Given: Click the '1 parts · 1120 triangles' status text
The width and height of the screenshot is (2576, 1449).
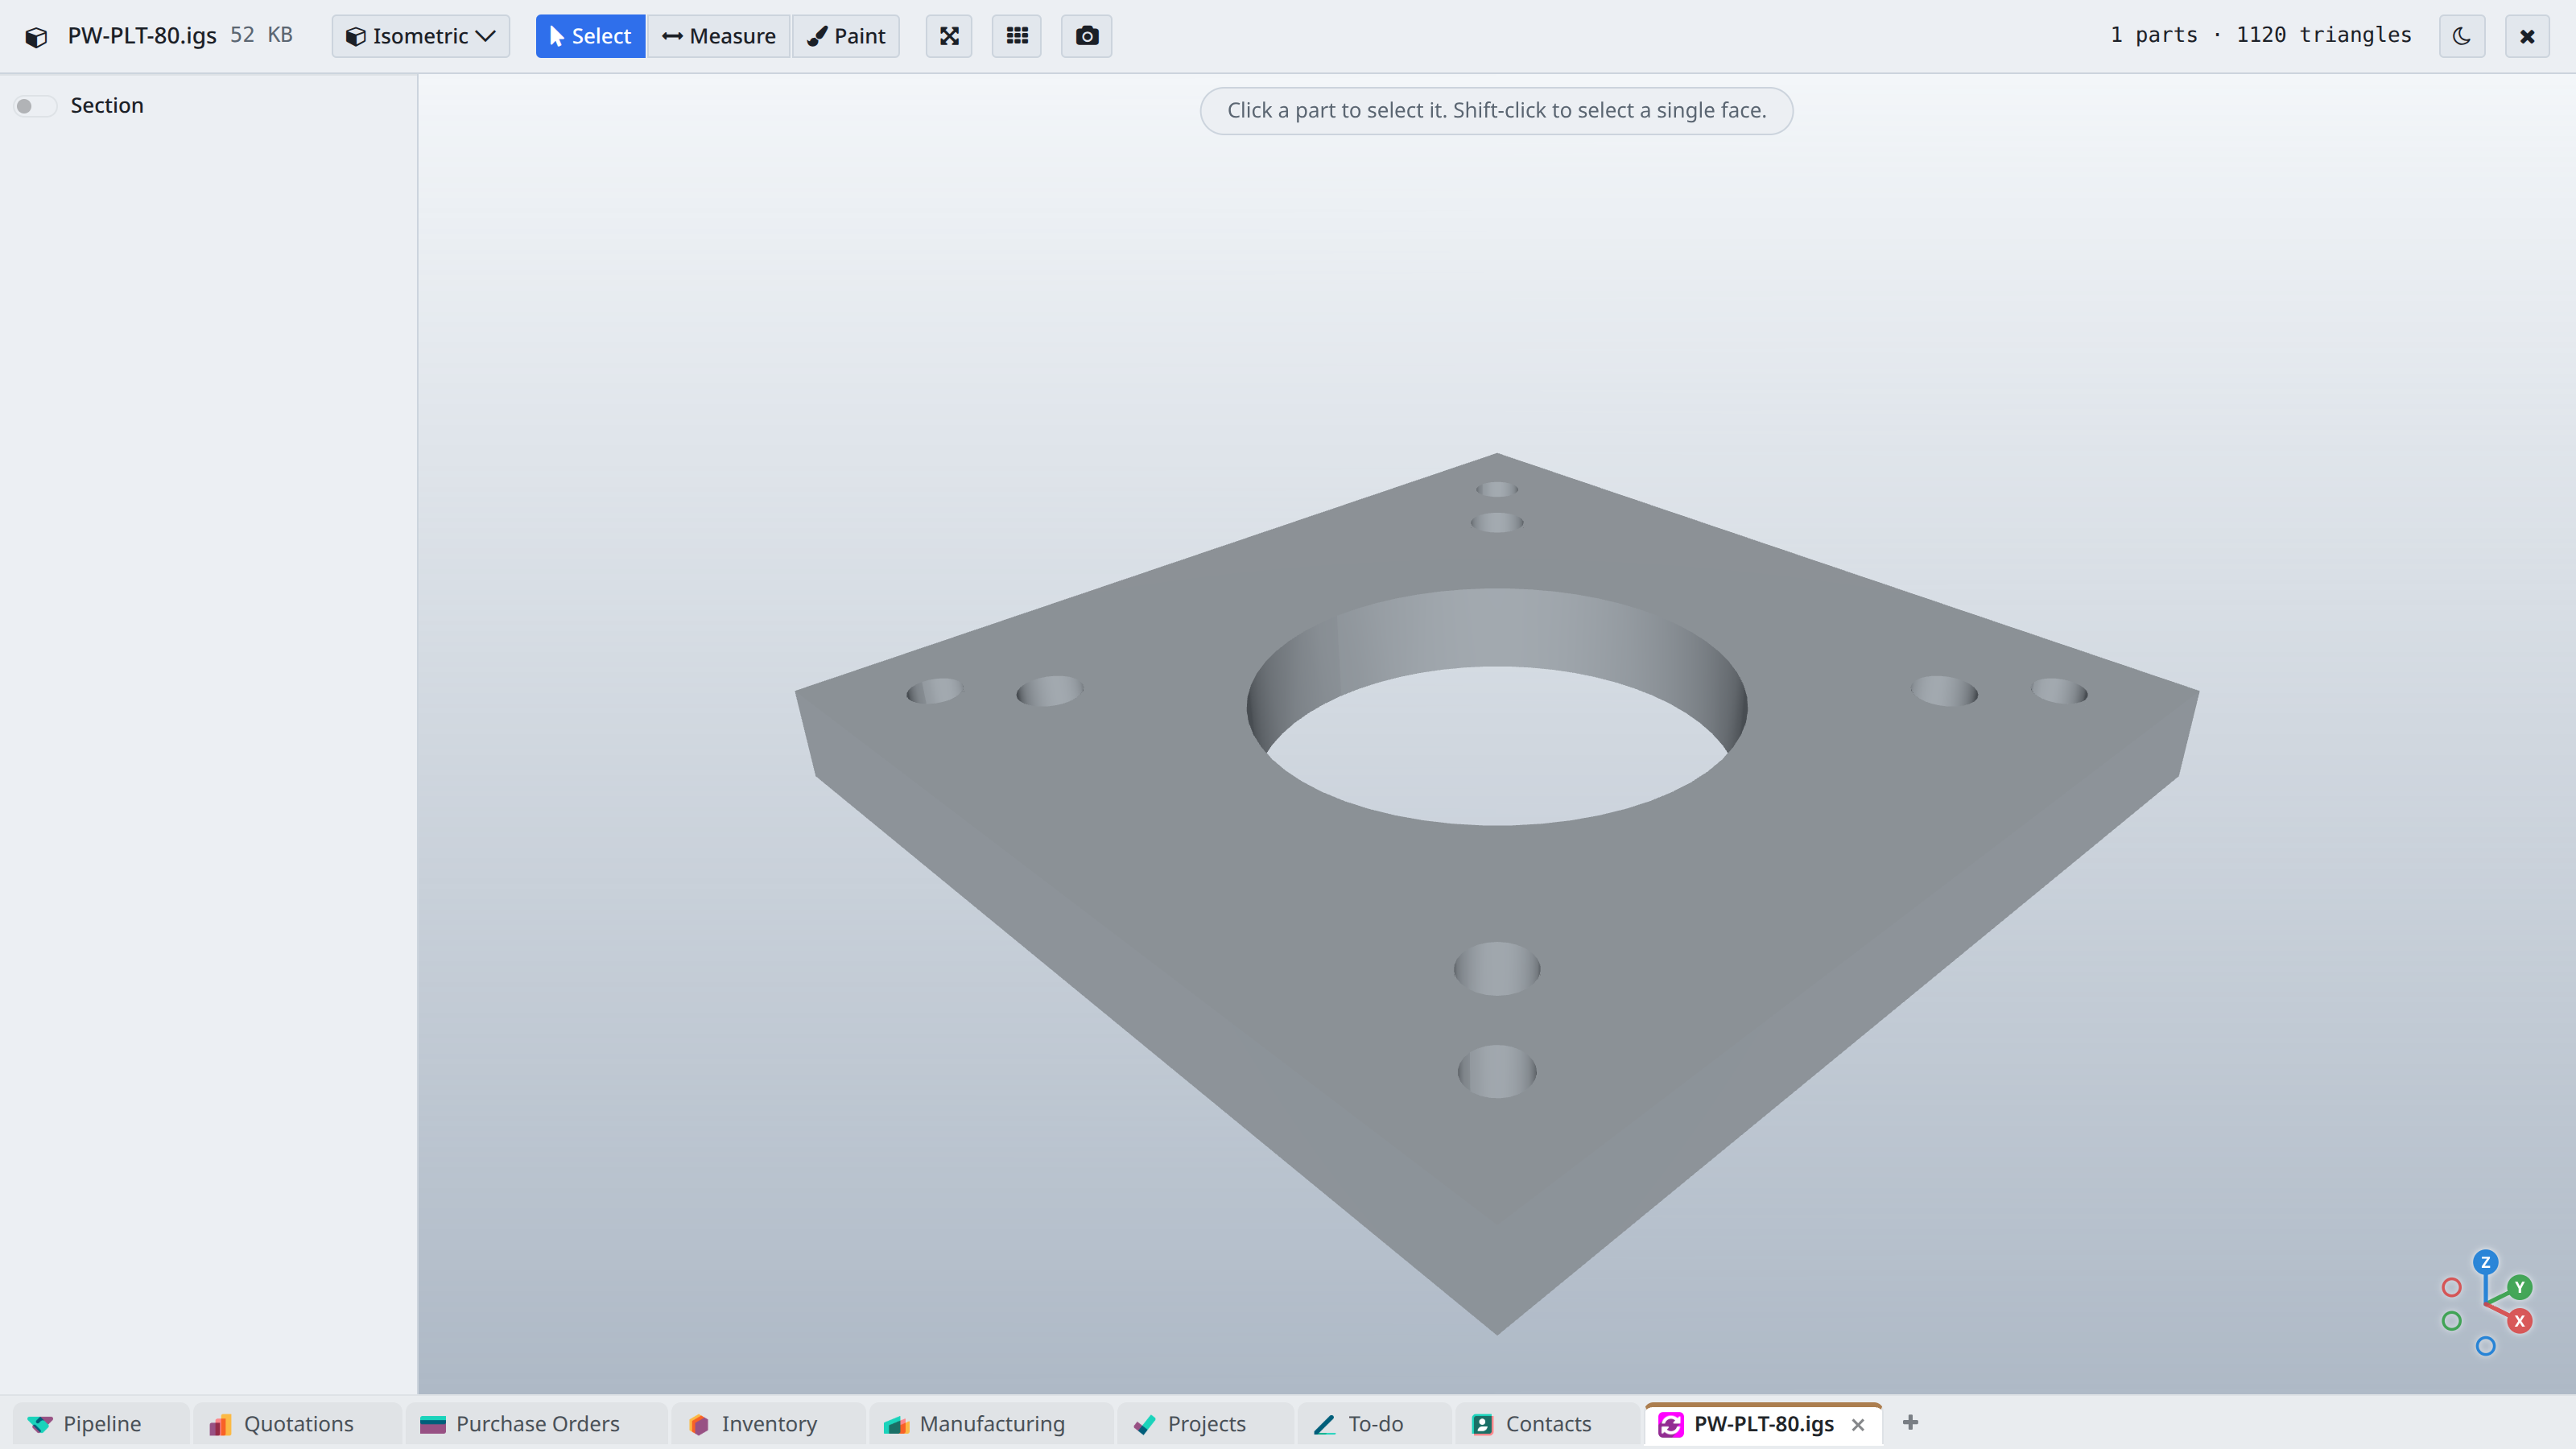Looking at the screenshot, I should click(2261, 35).
